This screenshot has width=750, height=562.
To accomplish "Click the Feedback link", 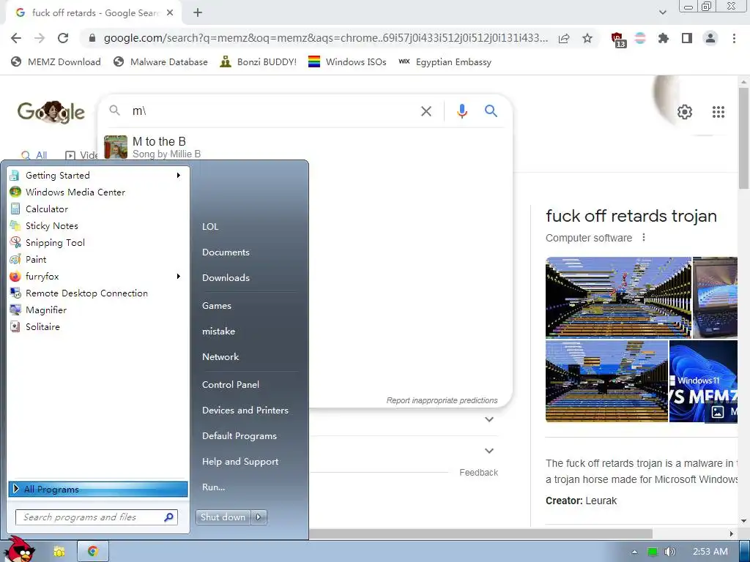I will click(x=479, y=473).
